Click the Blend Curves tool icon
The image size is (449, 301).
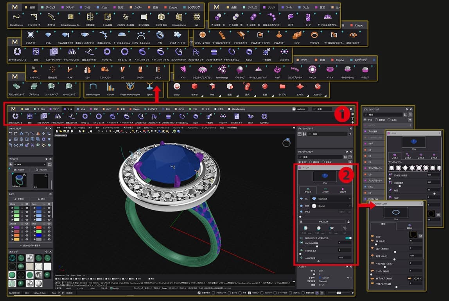point(16,17)
